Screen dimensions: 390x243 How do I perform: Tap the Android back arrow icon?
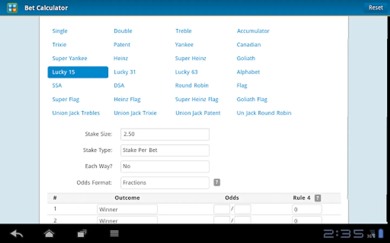[17, 234]
